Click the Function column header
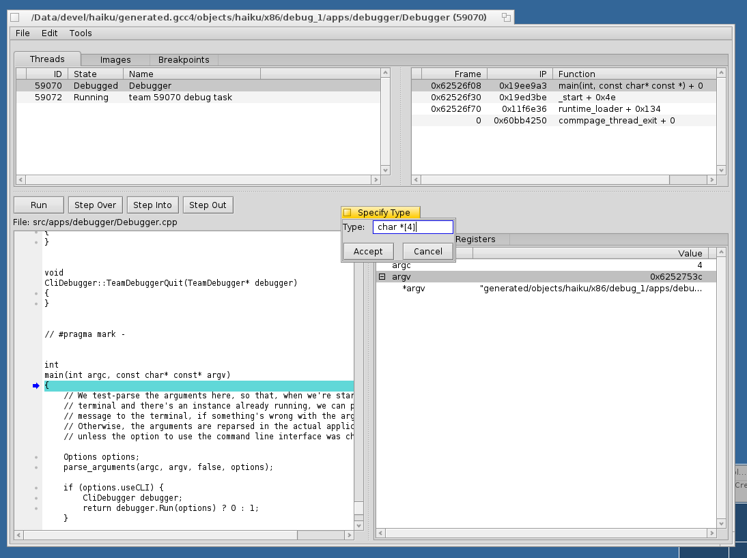The height and width of the screenshot is (558, 747). 634,74
